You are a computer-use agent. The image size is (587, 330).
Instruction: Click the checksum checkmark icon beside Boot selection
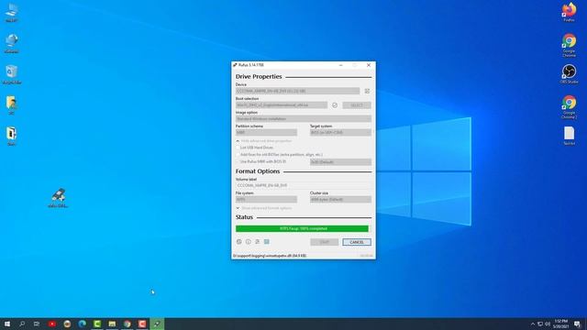click(335, 105)
